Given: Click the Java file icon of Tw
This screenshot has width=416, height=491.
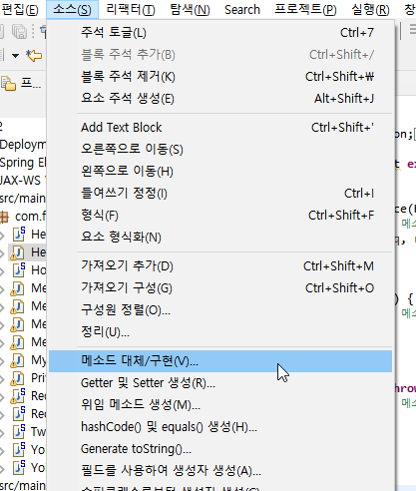Looking at the screenshot, I should [19, 431].
